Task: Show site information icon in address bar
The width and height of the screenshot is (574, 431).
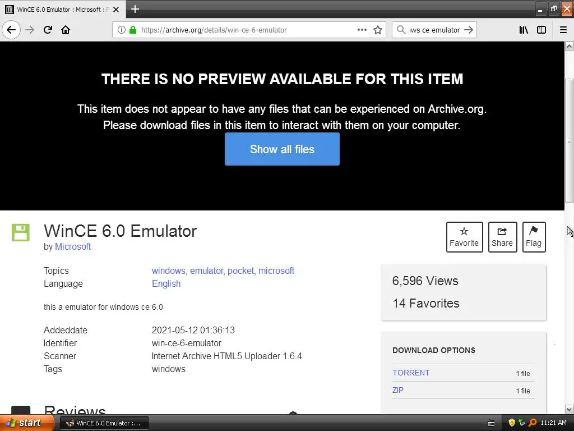Action: click(x=122, y=30)
